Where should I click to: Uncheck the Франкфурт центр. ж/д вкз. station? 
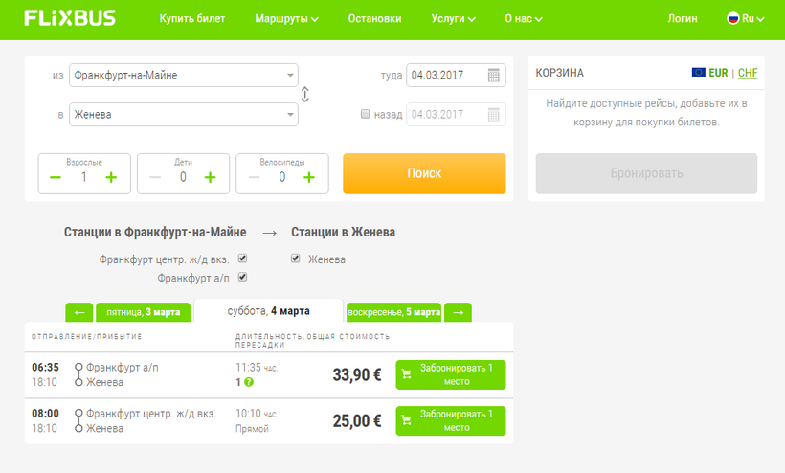(x=242, y=259)
